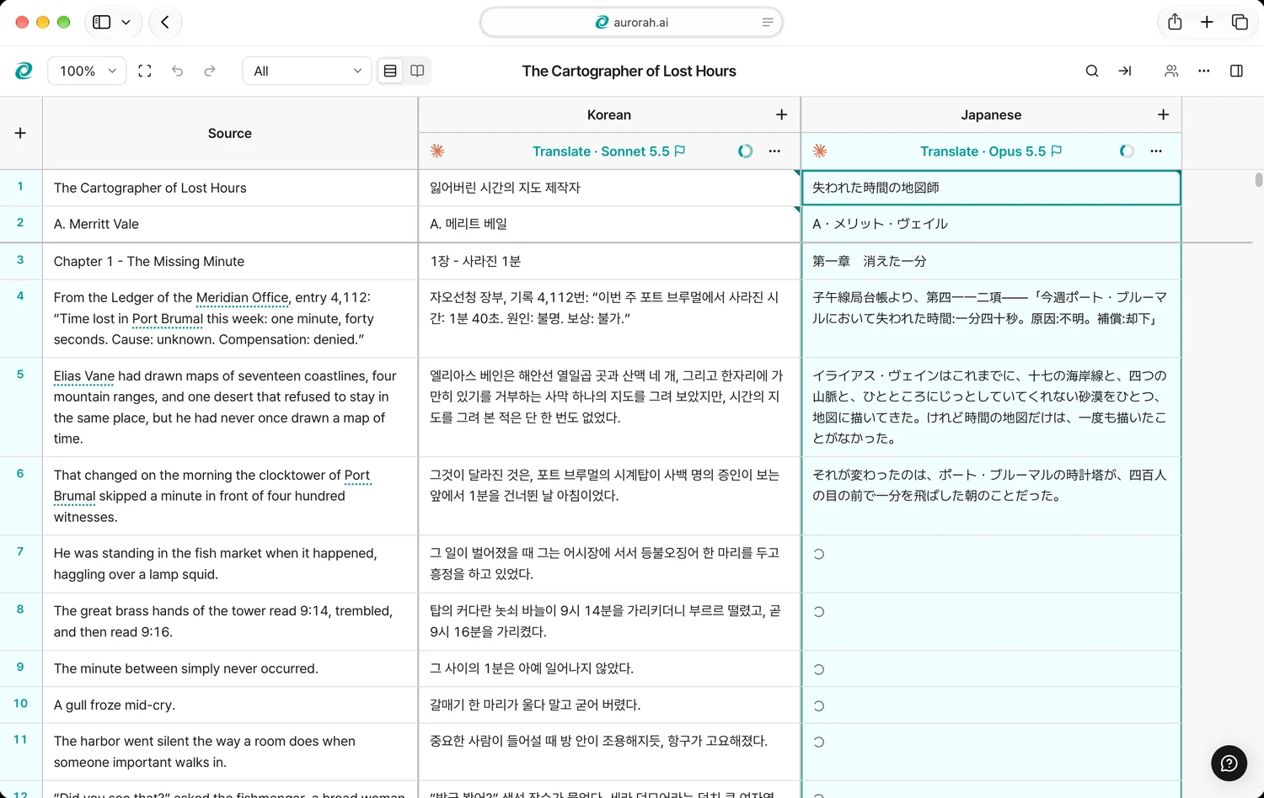Add a new column before Source
The height and width of the screenshot is (798, 1264).
20,133
